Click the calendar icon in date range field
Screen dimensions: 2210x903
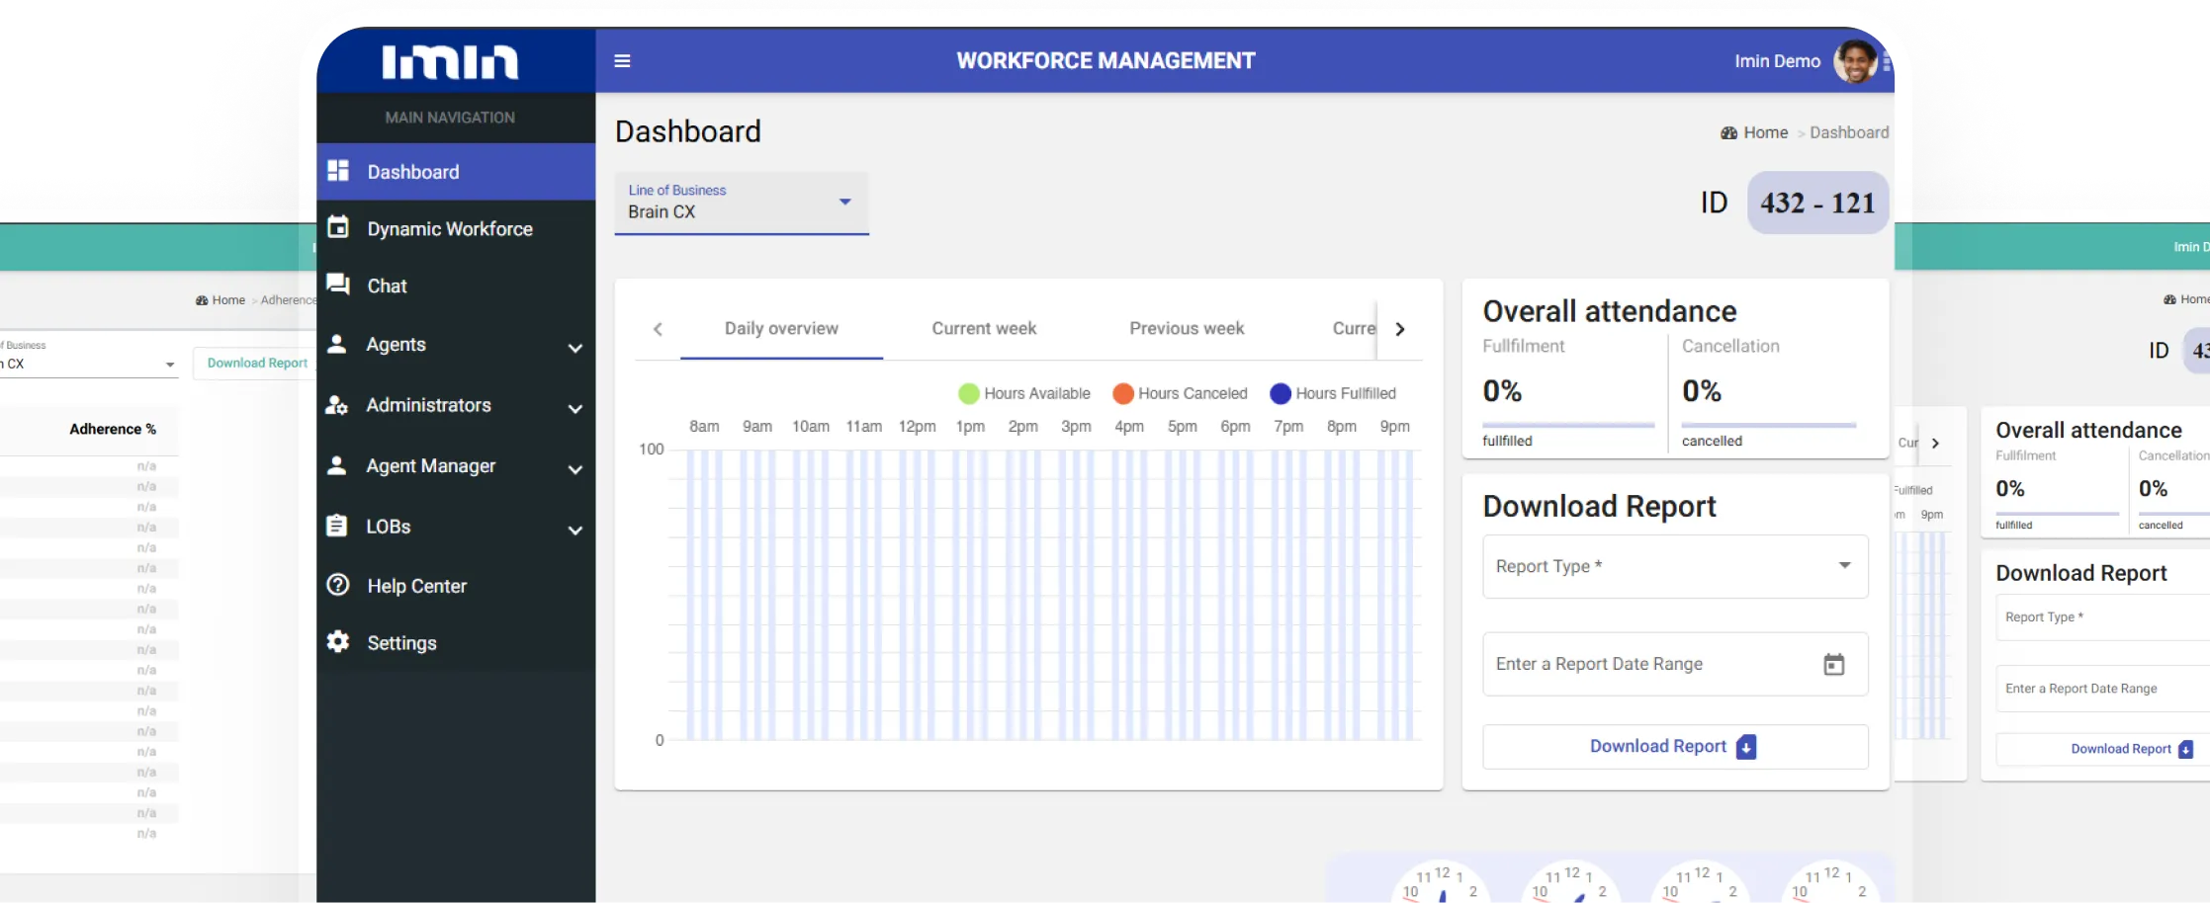click(1833, 665)
